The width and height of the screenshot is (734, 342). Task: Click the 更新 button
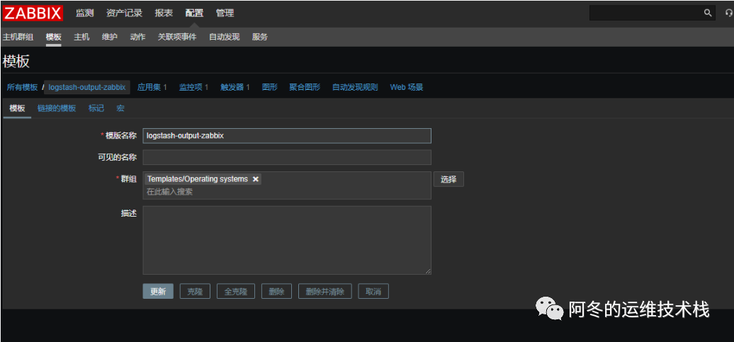(158, 292)
